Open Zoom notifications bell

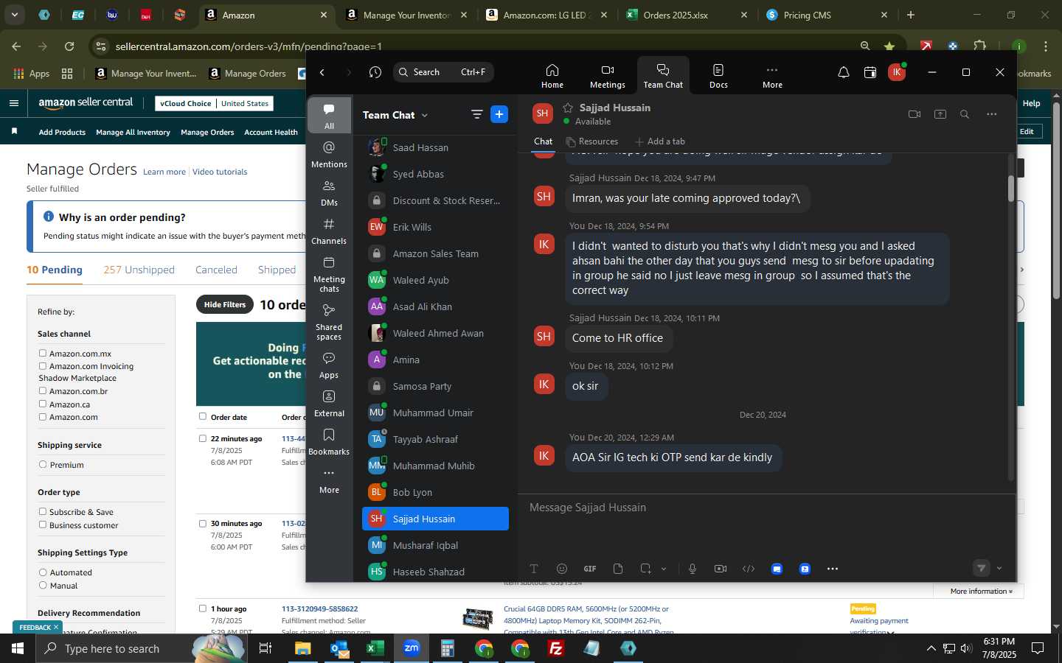point(844,72)
